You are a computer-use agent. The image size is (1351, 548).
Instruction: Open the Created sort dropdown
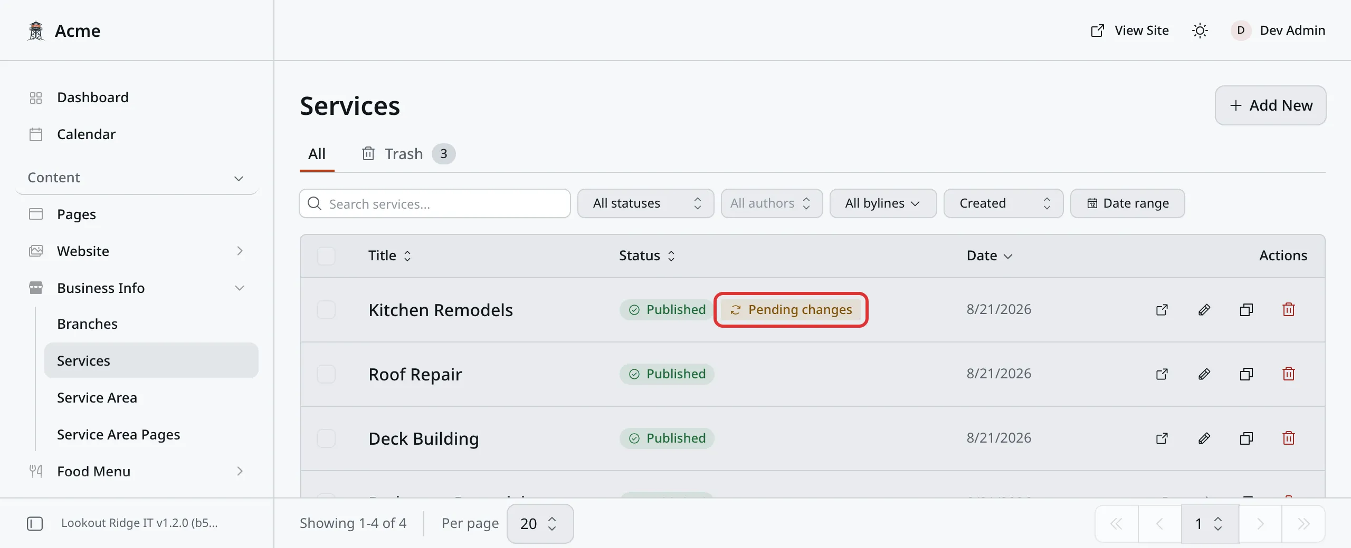coord(1004,203)
